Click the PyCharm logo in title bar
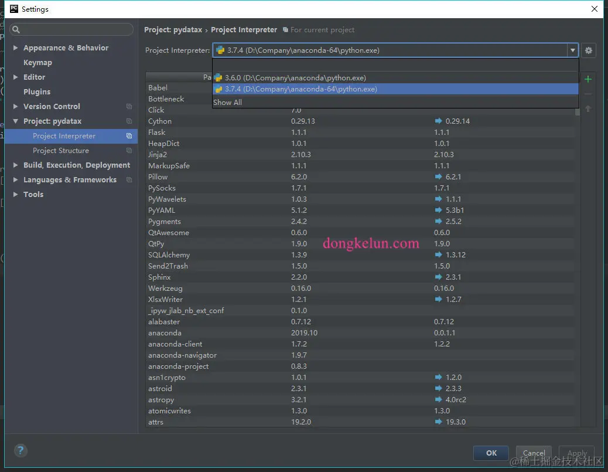Viewport: 608px width, 472px height. tap(14, 9)
